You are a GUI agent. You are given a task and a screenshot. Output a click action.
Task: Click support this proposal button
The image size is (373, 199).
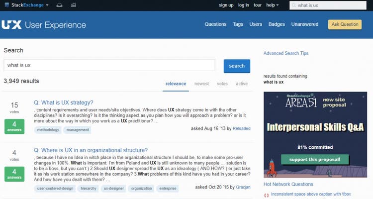click(x=315, y=160)
